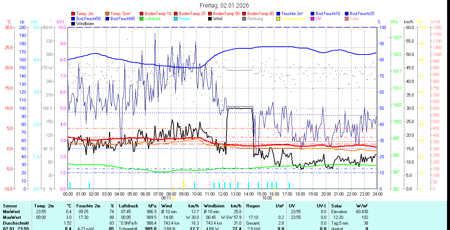
Task: Toggle the Sonnenschein legend entry
Action: pos(294,19)
